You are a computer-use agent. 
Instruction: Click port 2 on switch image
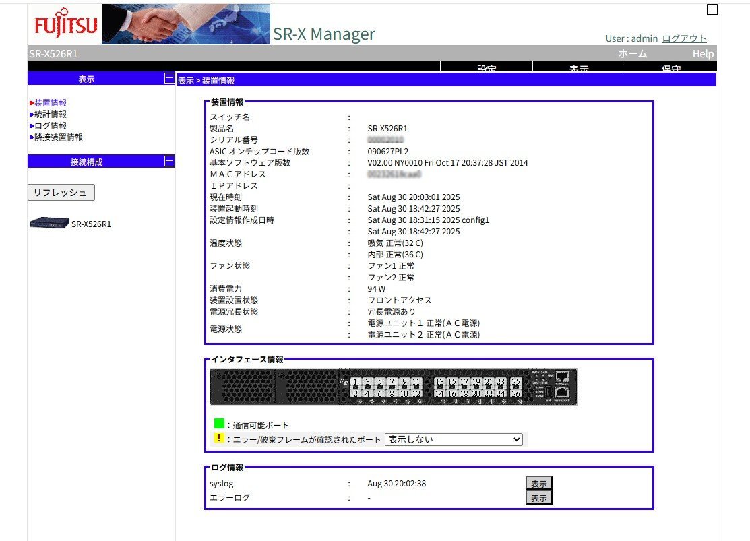[355, 393]
